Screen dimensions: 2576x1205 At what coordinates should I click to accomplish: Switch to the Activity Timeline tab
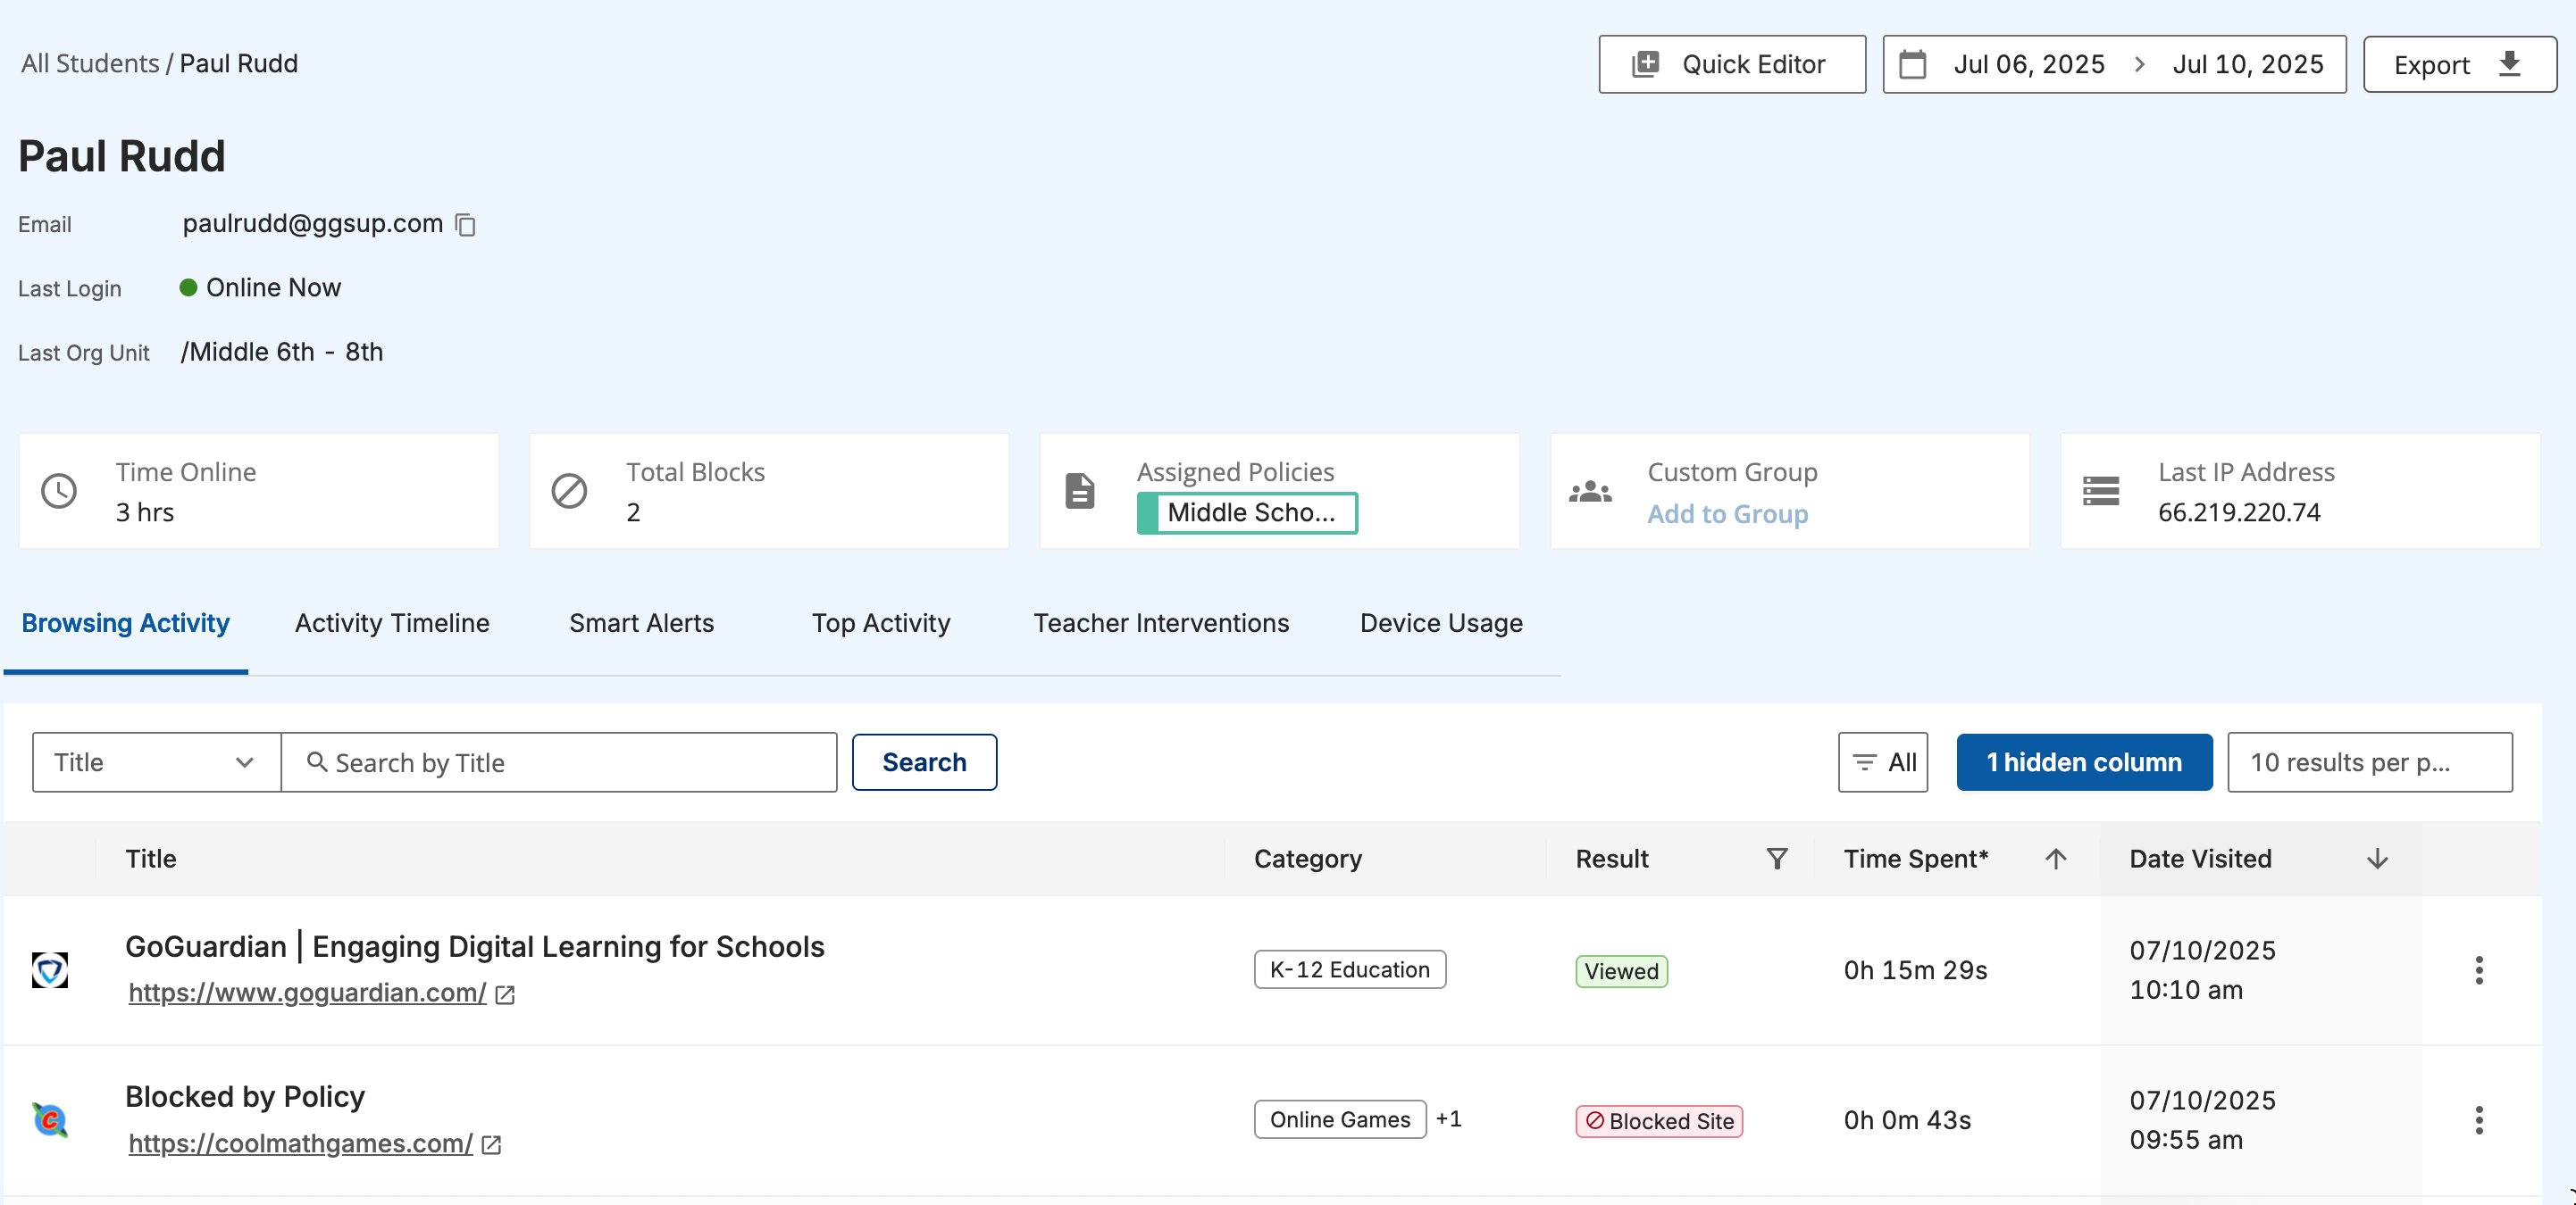[x=392, y=622]
